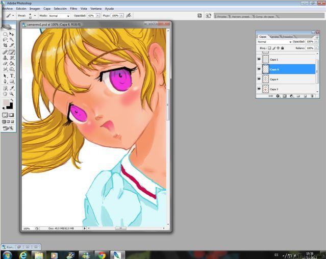Select the History Brush tool
This screenshot has width=326, height=259.
pos(12,58)
